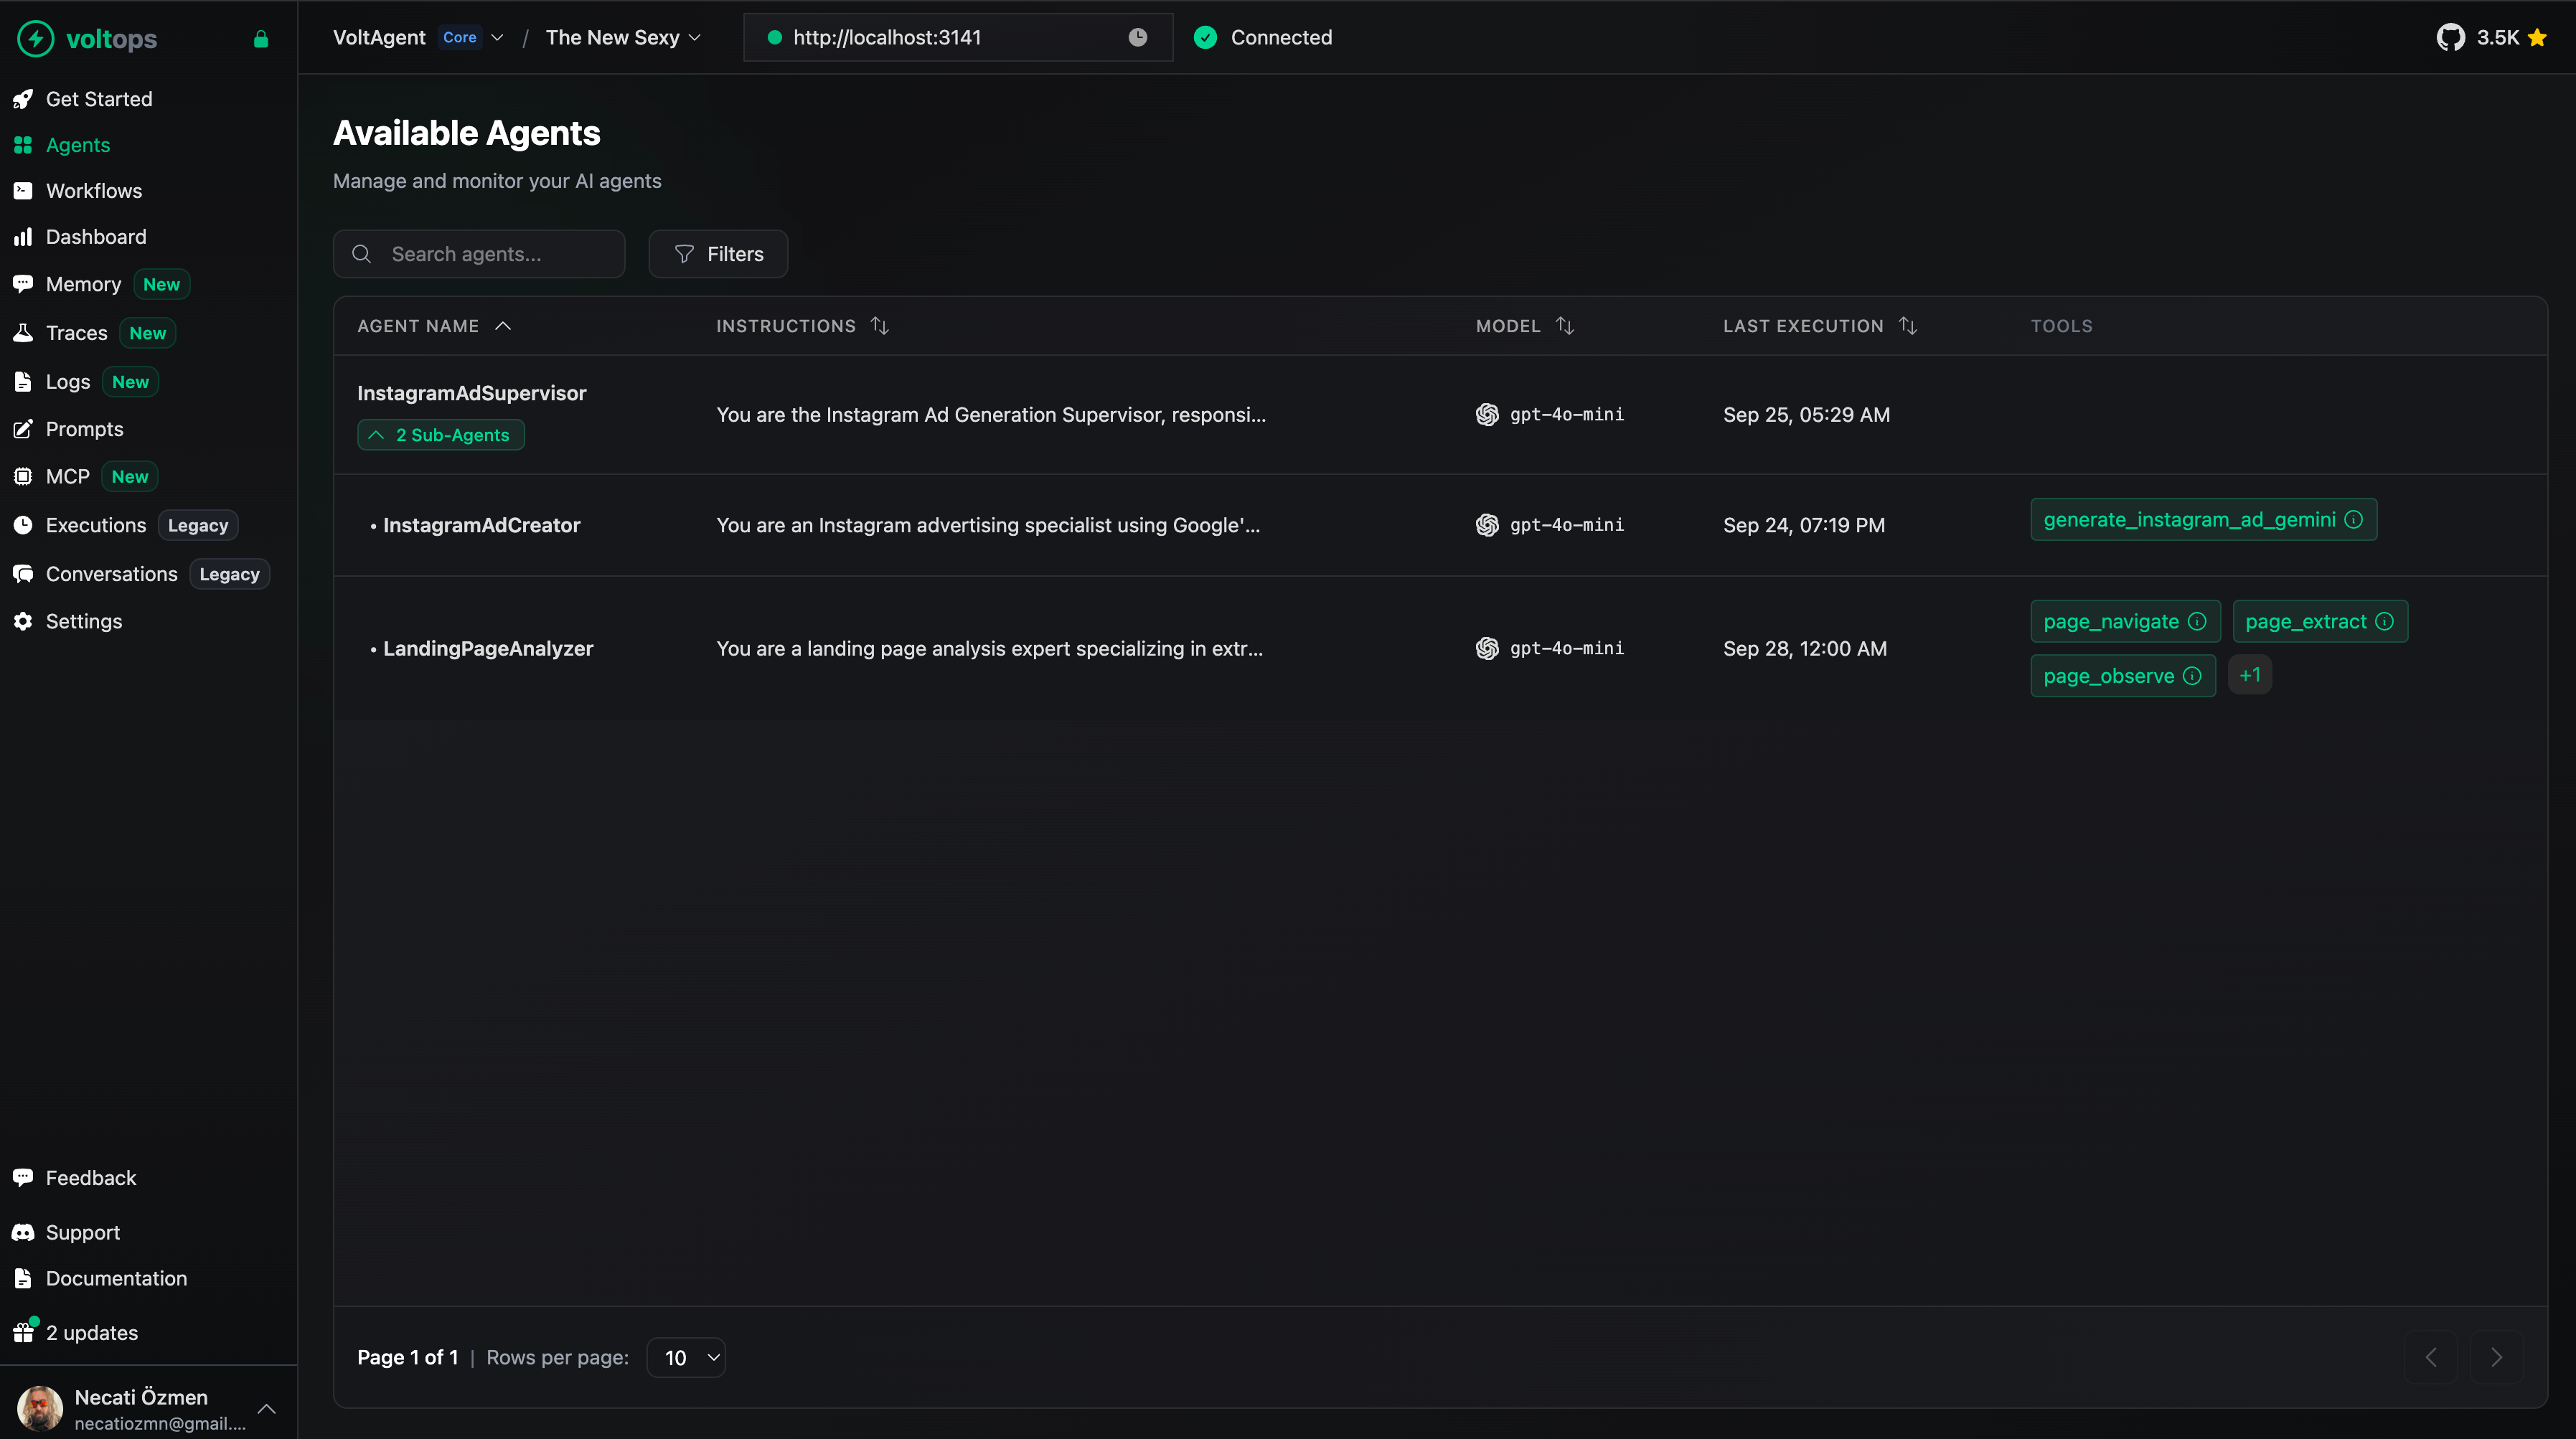The image size is (2576, 1439).
Task: Click the next page arrow
Action: [x=2496, y=1357]
